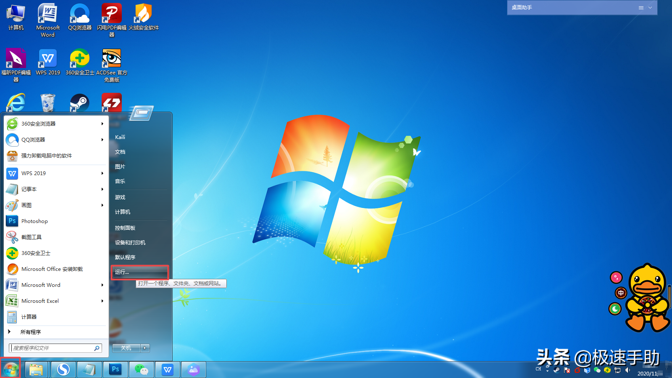Open 强力卸载电脑中的软件 entry
This screenshot has height=378, width=672.
point(56,155)
